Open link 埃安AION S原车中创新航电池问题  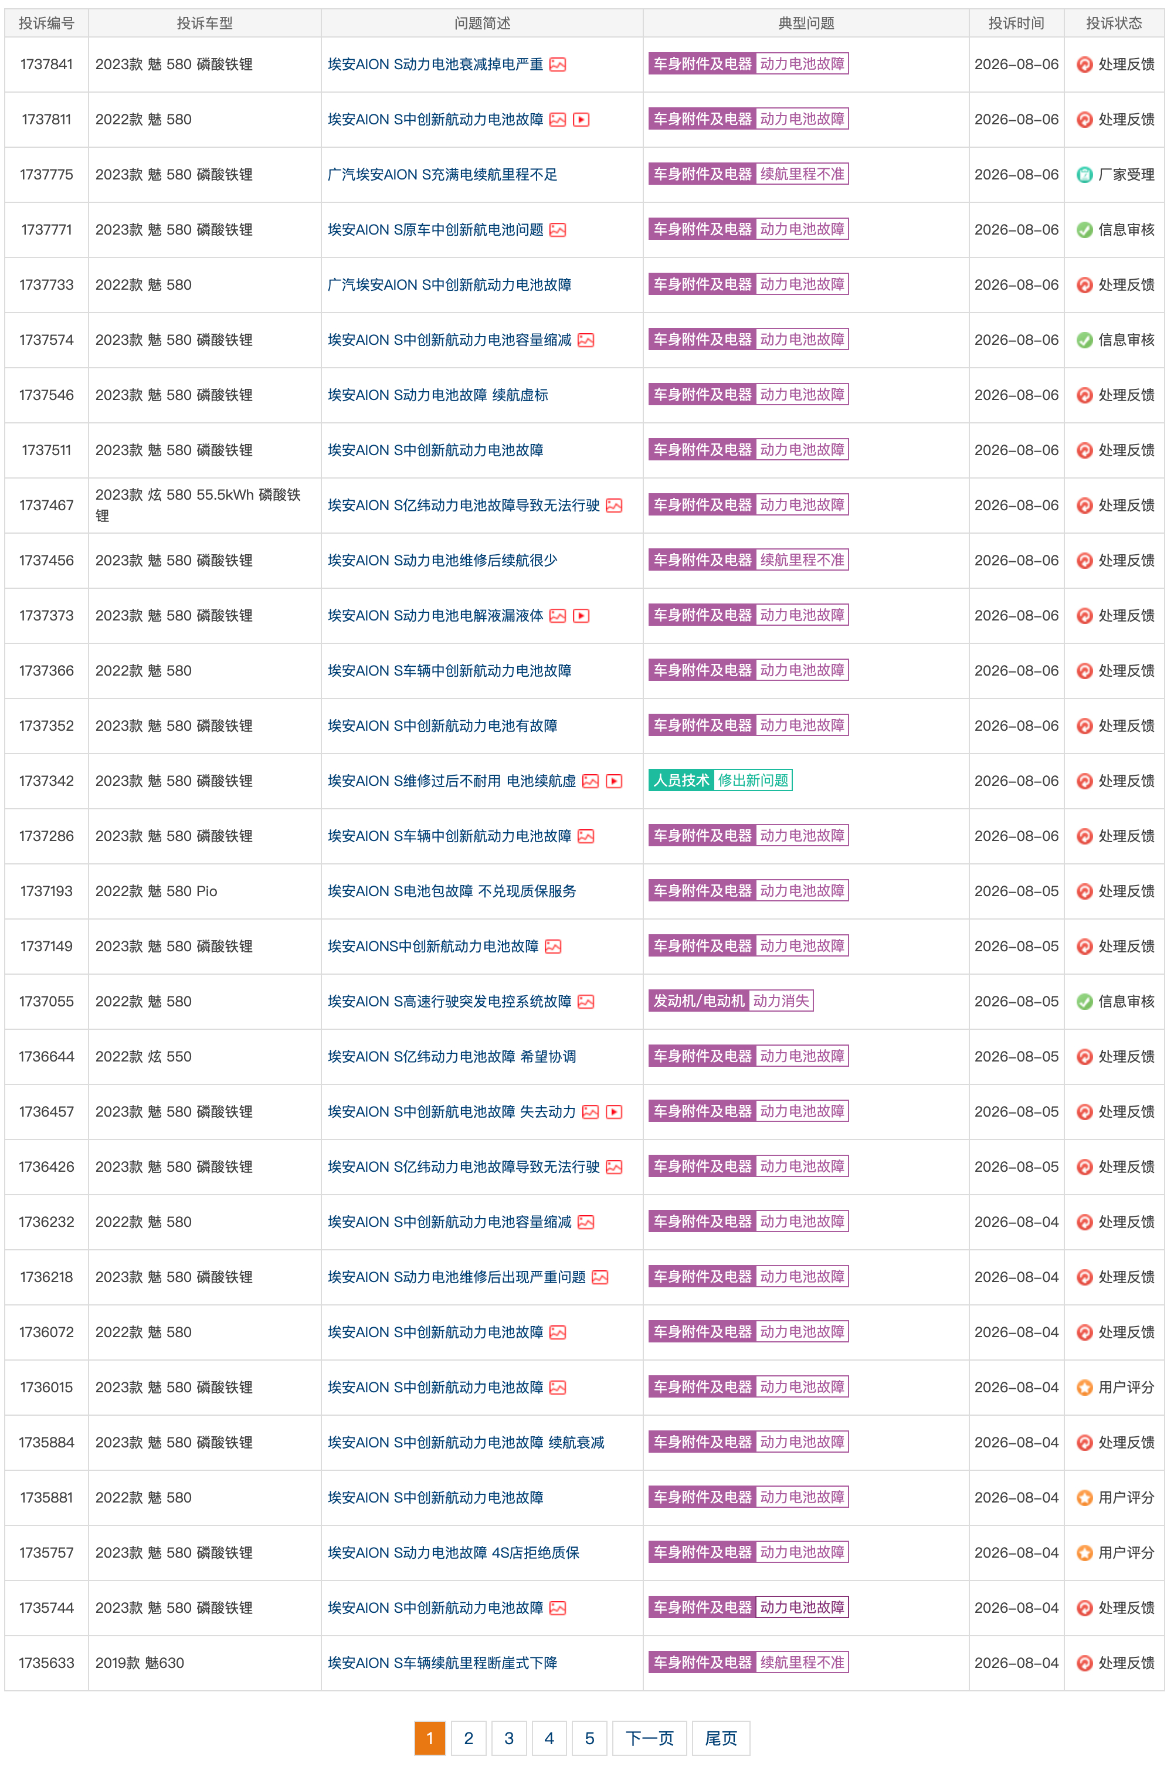click(x=436, y=230)
